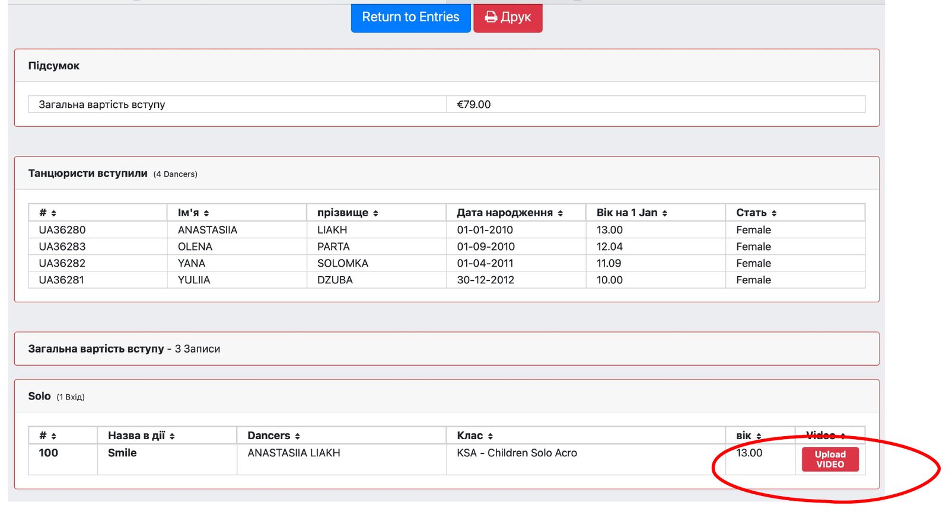Click surname SOLOMKA

343,263
